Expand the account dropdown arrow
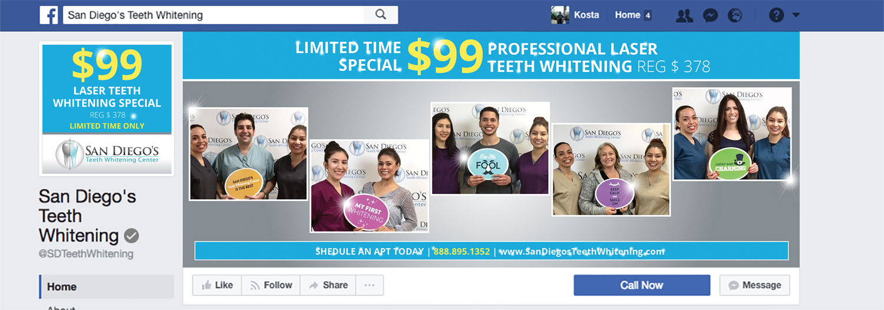Screen dimensions: 884x310 coord(796,15)
